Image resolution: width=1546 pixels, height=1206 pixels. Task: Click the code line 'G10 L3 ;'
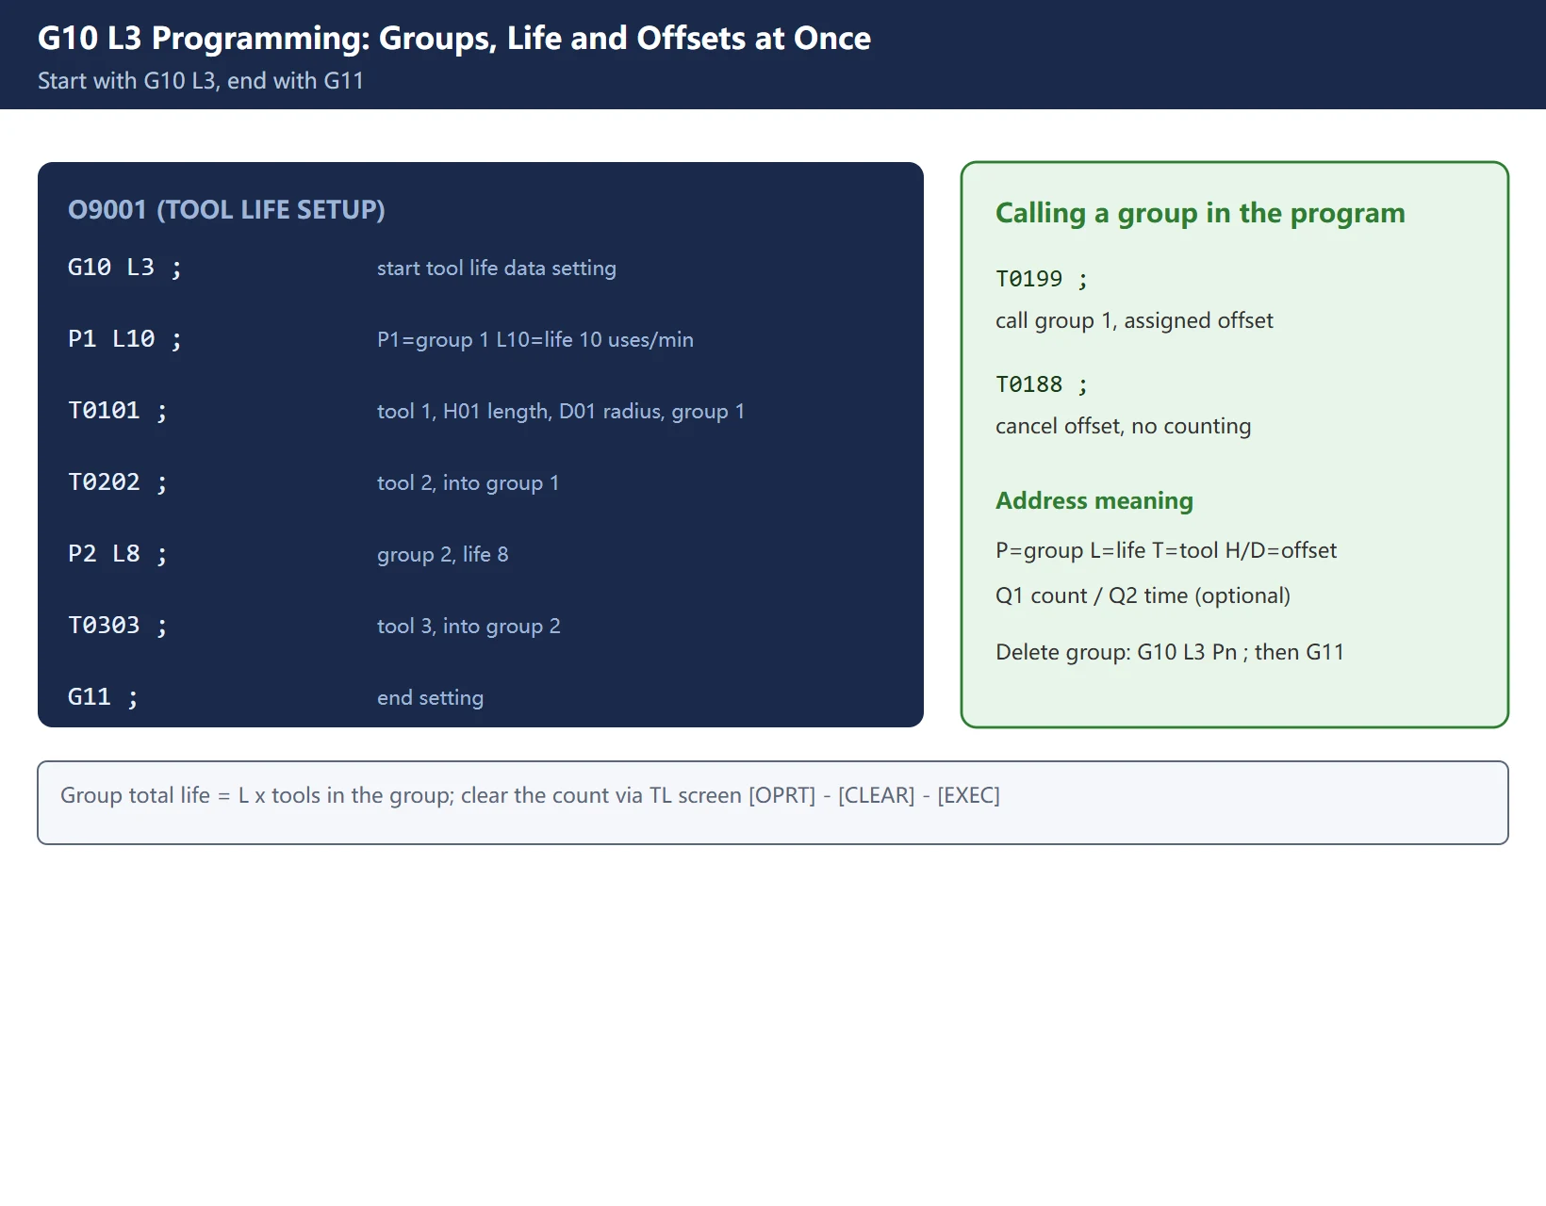pyautogui.click(x=124, y=268)
